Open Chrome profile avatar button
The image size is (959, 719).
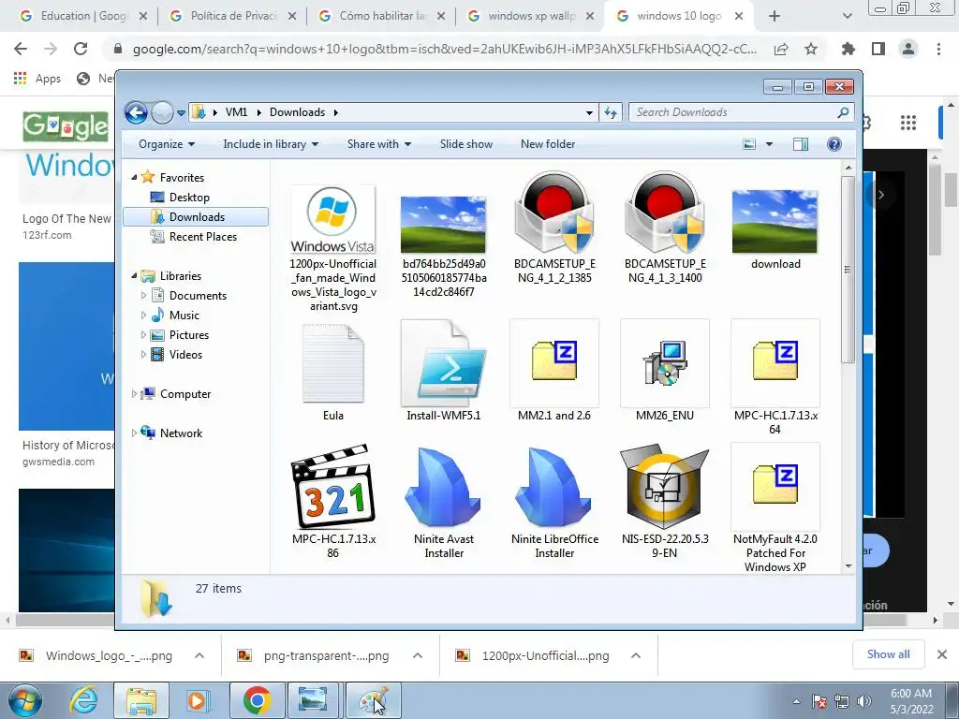pos(908,49)
